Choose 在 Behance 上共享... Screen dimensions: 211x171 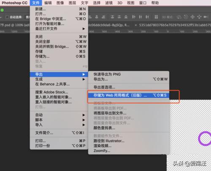coord(59,84)
